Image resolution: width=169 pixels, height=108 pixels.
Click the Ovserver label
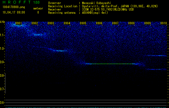click(55, 3)
